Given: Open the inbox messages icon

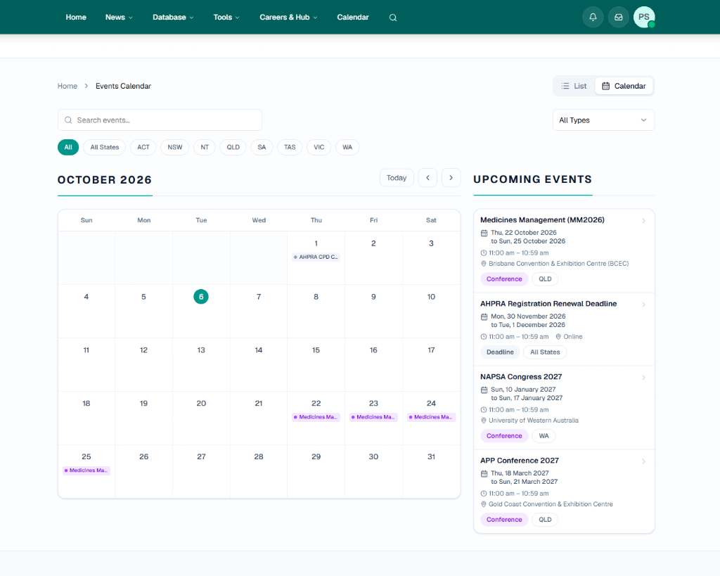Looking at the screenshot, I should coord(619,17).
